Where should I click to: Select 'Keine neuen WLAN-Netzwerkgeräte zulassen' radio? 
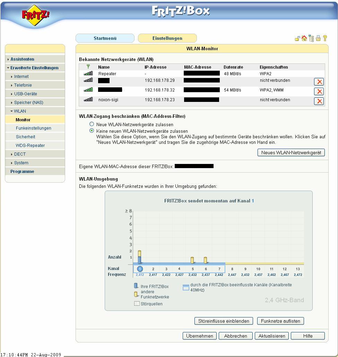(92, 131)
